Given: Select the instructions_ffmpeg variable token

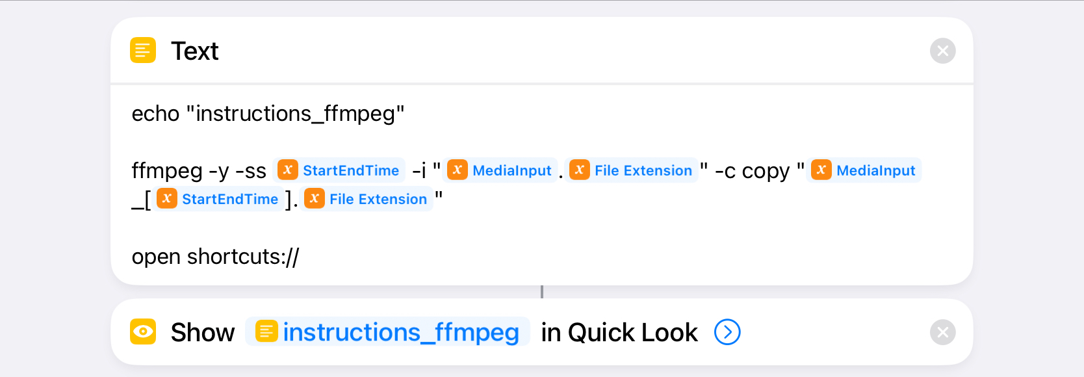Looking at the screenshot, I should click(x=388, y=332).
